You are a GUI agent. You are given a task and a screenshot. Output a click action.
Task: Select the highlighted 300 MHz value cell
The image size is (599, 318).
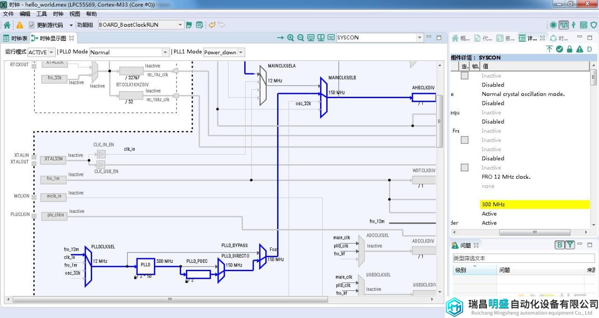coord(534,204)
